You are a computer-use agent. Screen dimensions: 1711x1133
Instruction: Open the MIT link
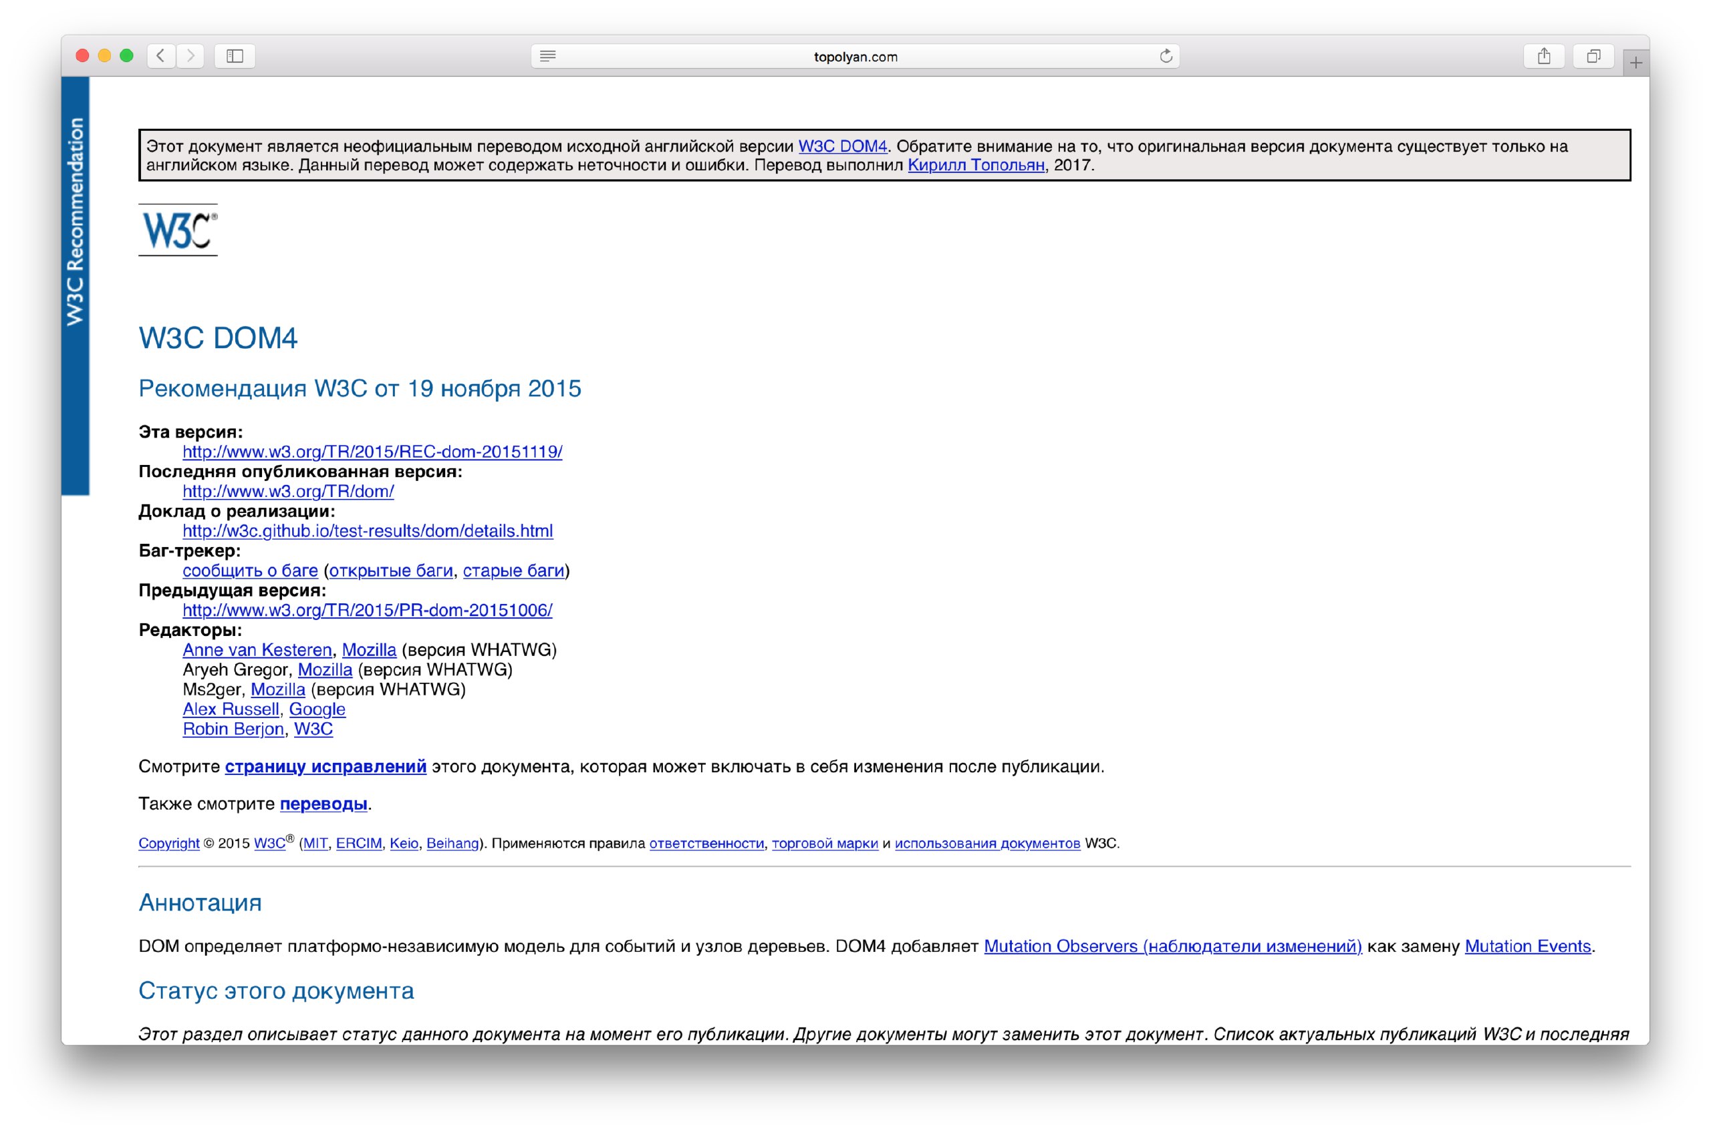point(315,843)
